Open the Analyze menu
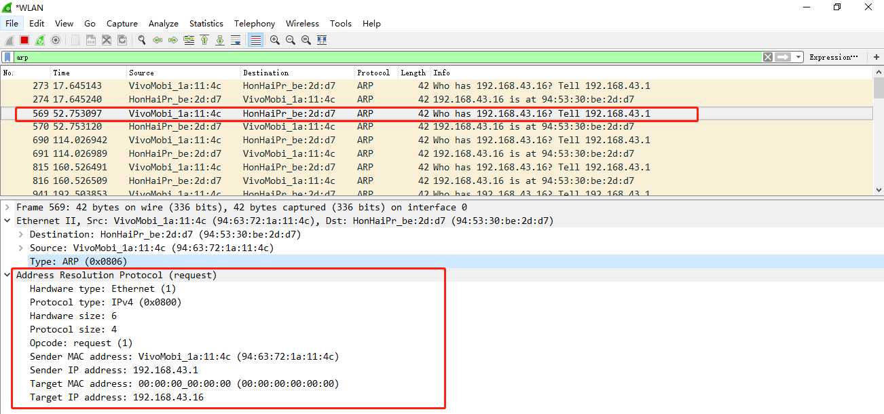The width and height of the screenshot is (884, 414). [x=164, y=23]
